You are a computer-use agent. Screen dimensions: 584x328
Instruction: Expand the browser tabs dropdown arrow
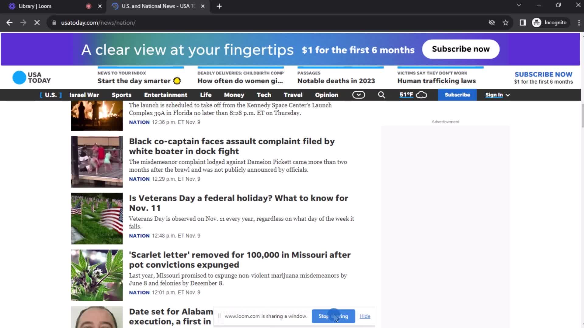click(x=519, y=5)
